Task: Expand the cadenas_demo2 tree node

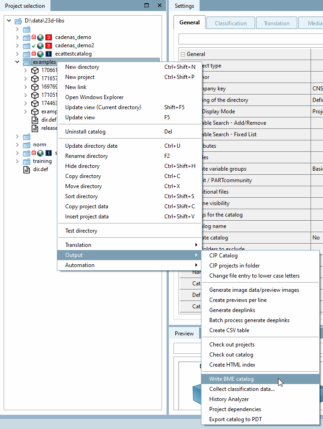Action: pos(17,45)
